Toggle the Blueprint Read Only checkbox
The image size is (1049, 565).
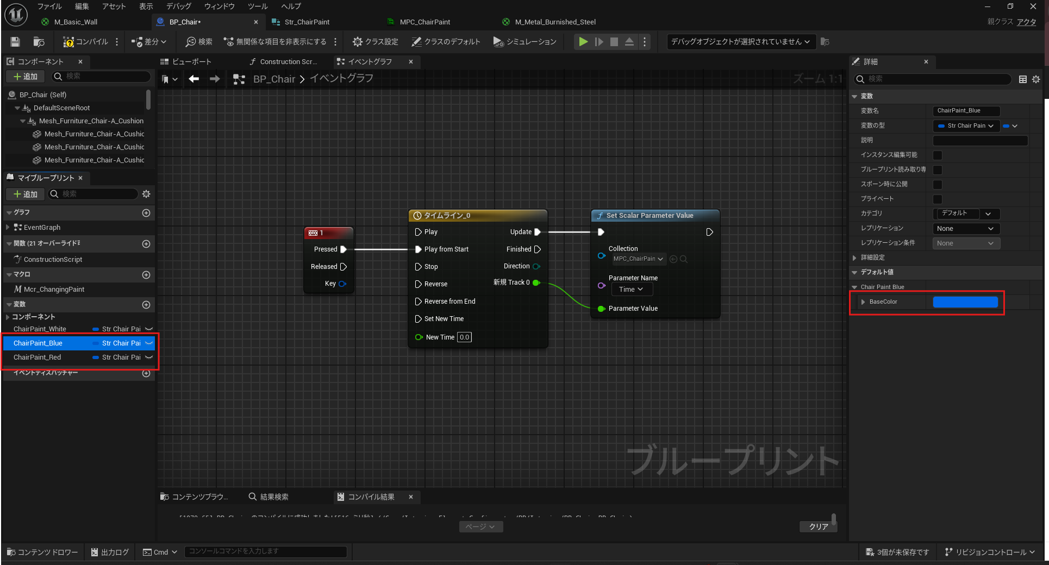(x=938, y=170)
